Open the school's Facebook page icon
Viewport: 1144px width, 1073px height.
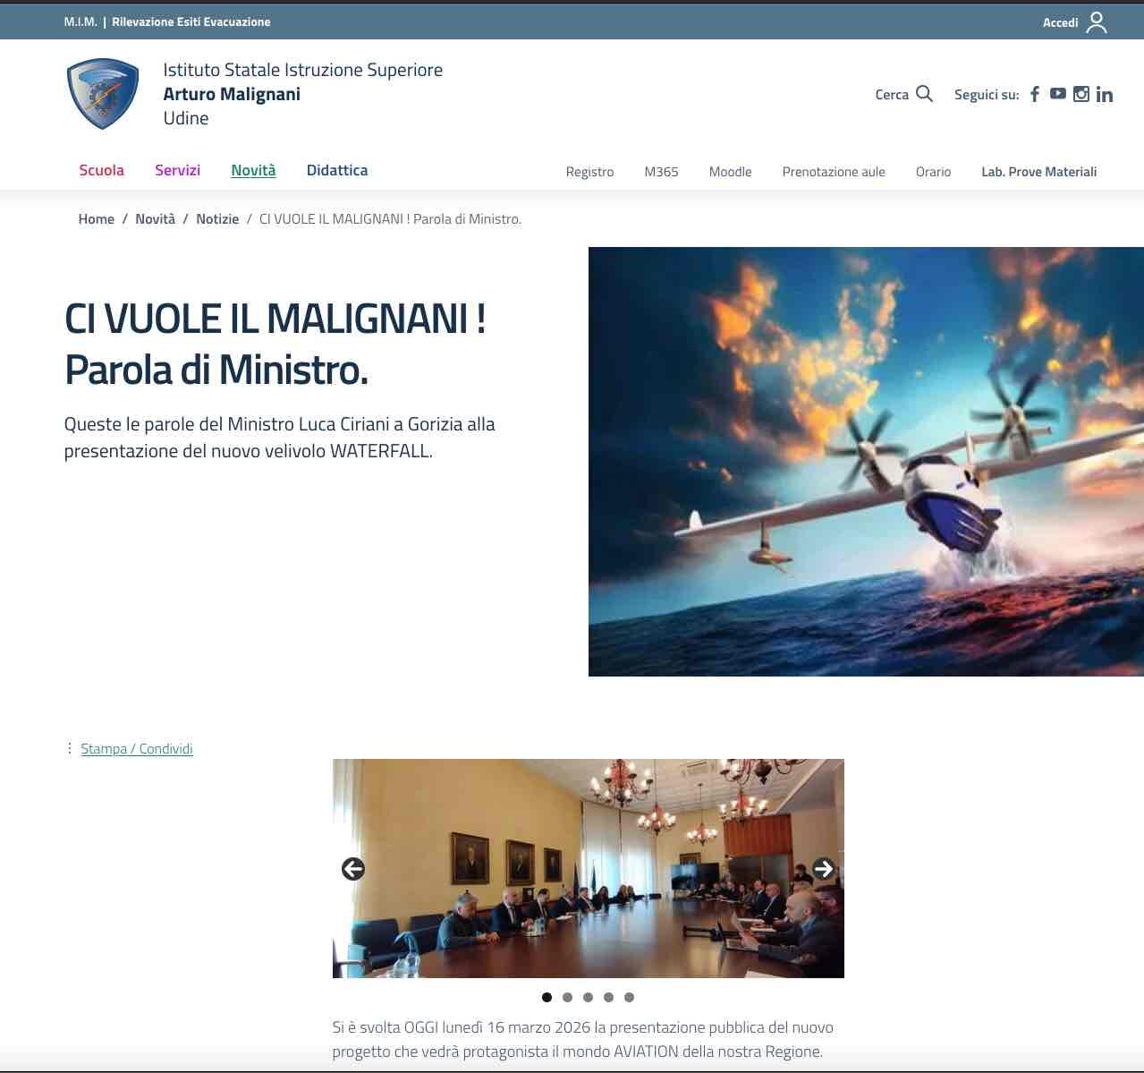pos(1034,94)
